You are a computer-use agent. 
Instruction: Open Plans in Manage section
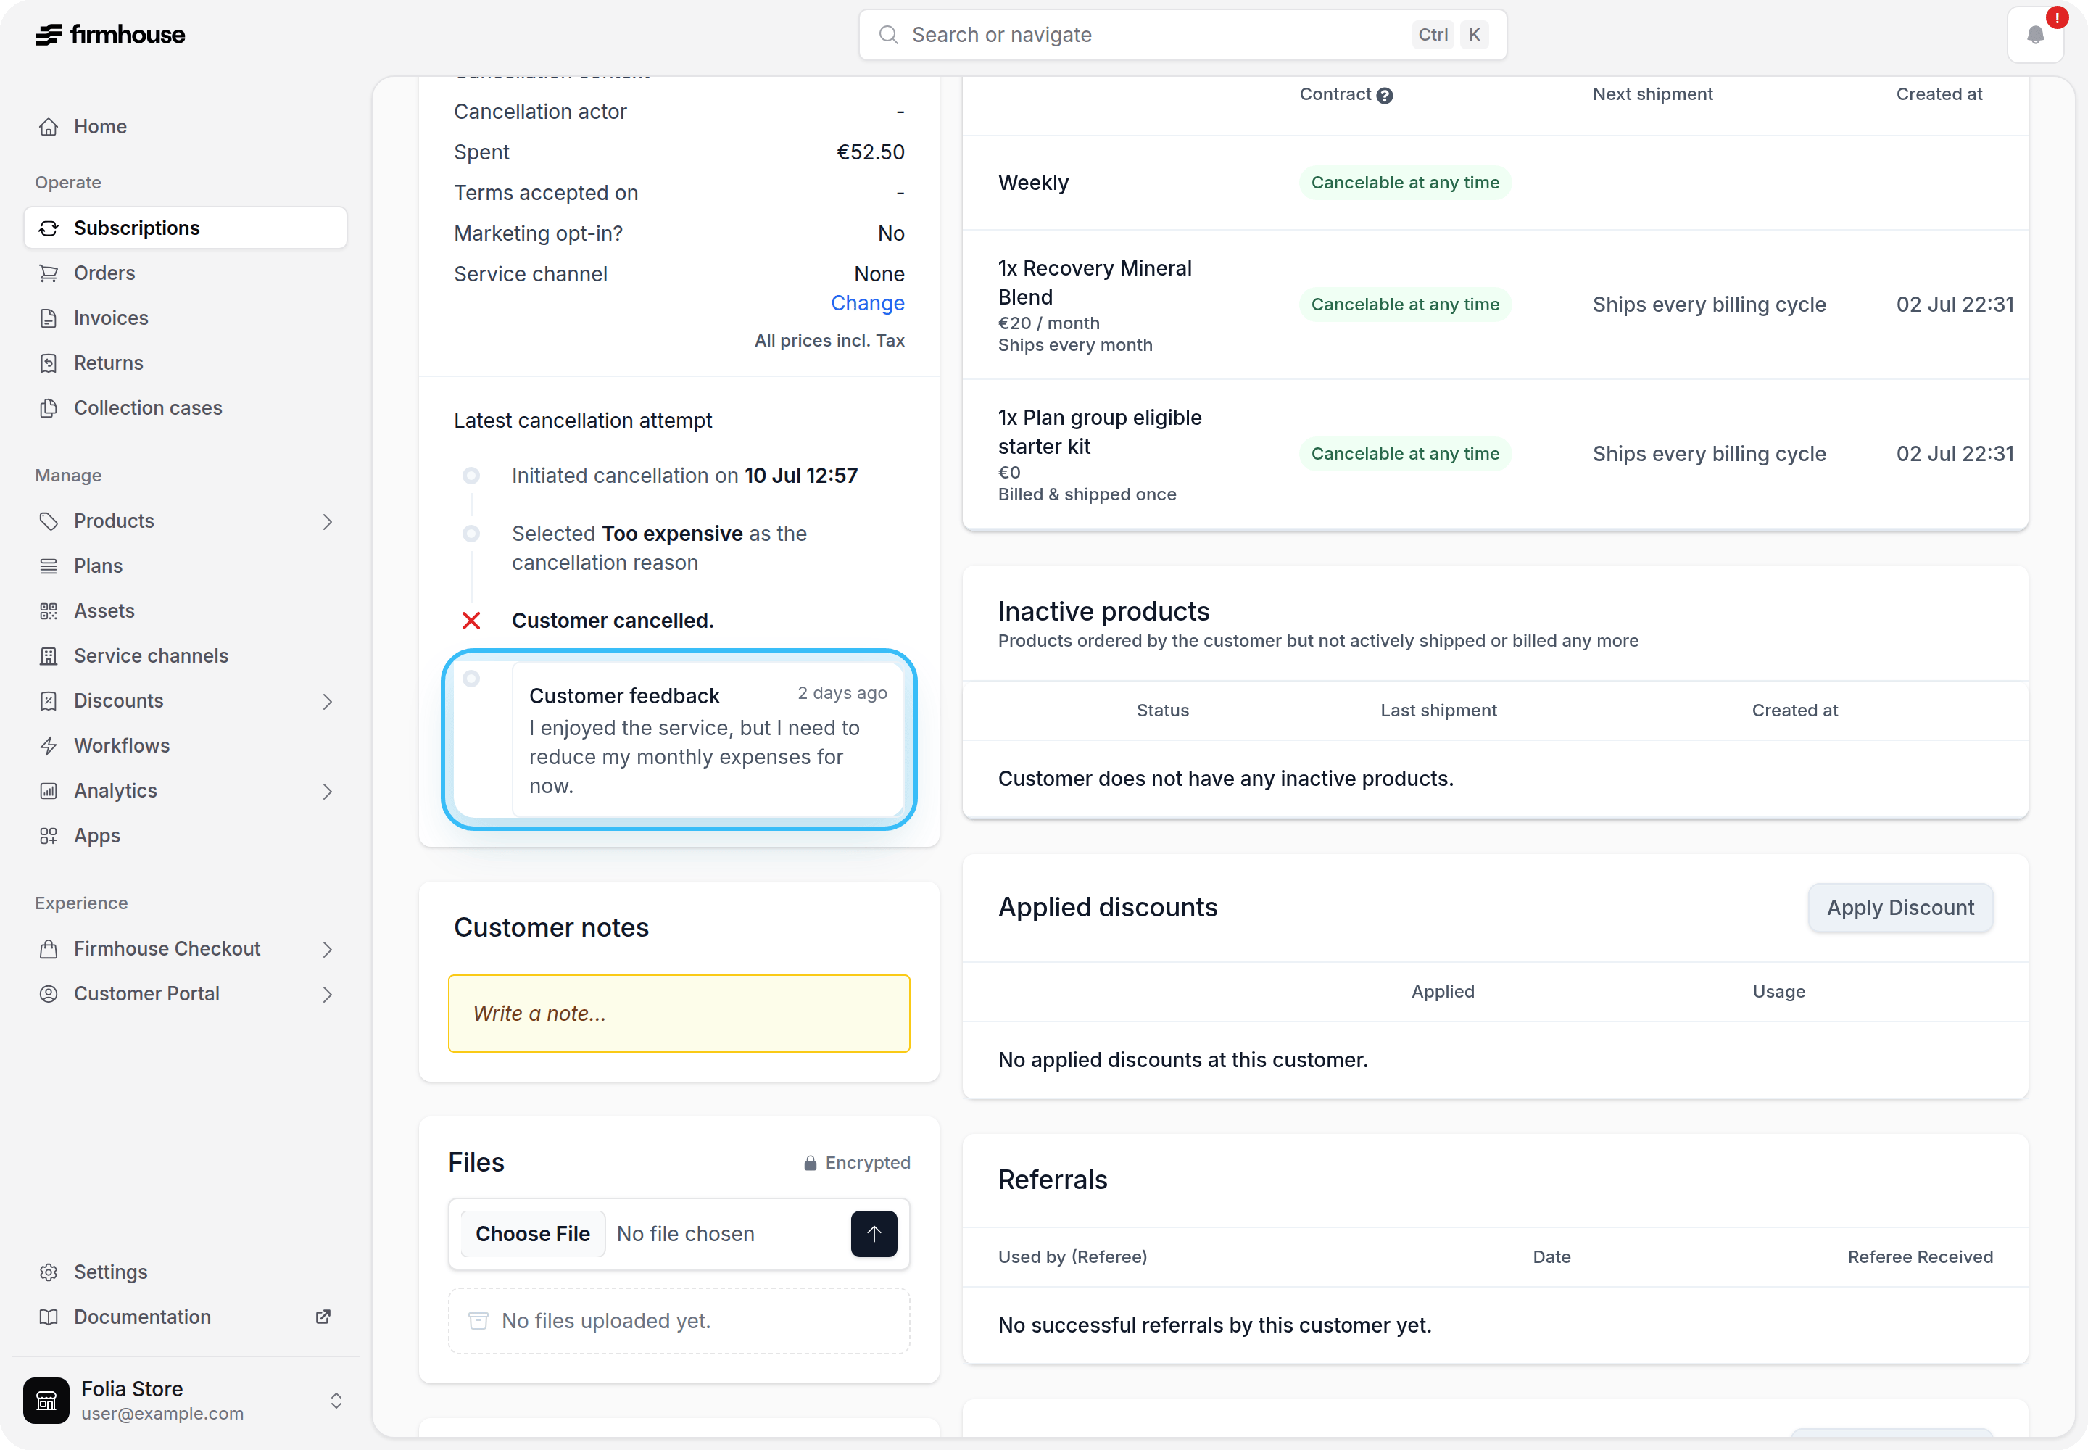(186, 566)
